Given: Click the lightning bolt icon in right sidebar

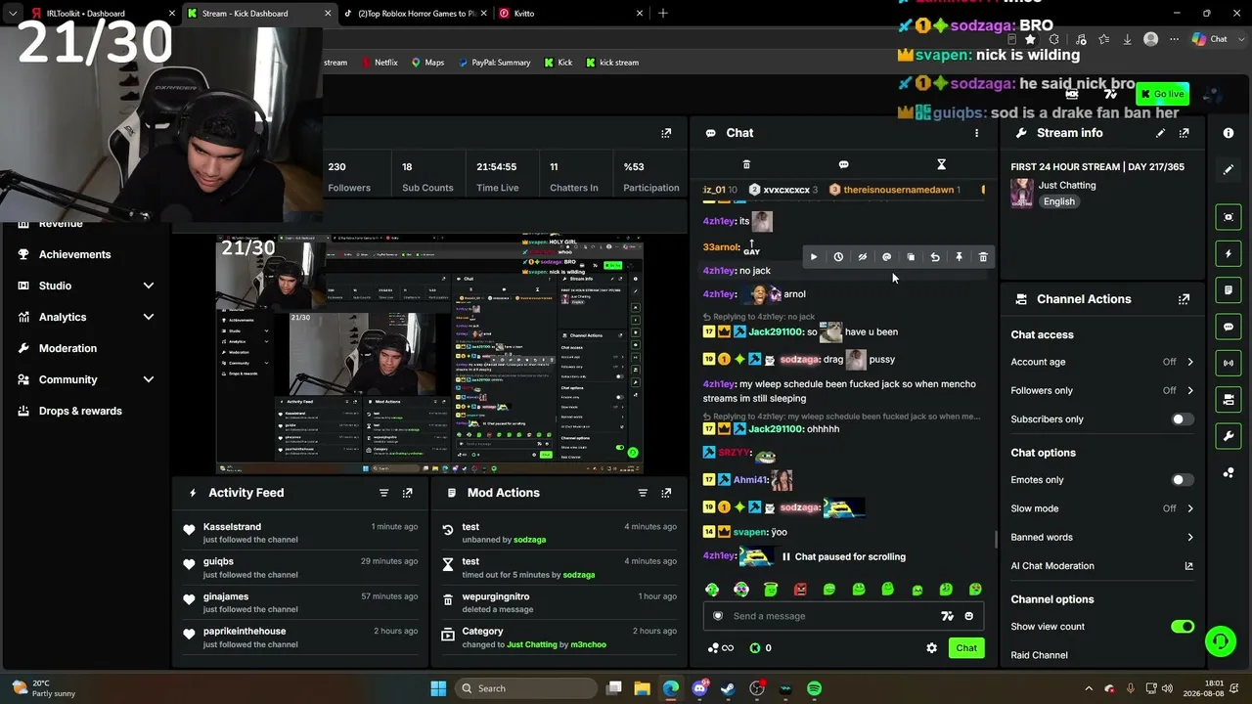Looking at the screenshot, I should (1229, 254).
